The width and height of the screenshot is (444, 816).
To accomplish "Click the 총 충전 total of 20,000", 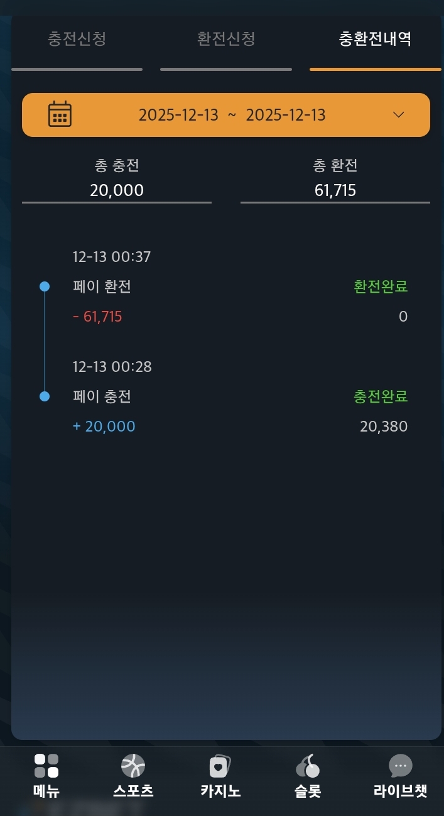I will pyautogui.click(x=117, y=190).
